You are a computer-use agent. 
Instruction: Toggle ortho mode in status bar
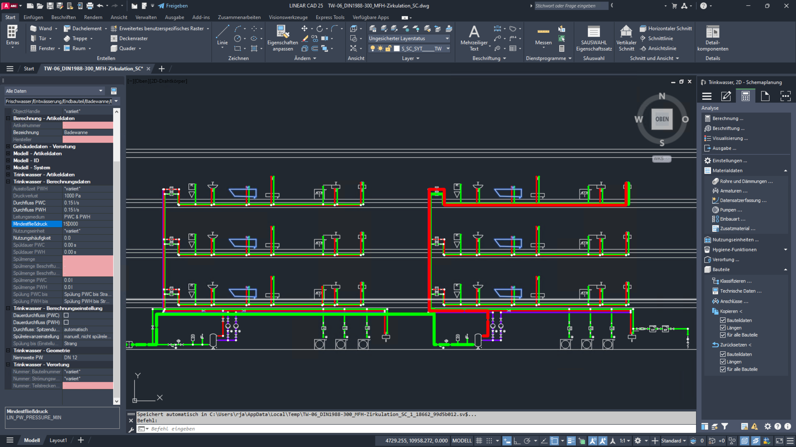click(x=517, y=441)
